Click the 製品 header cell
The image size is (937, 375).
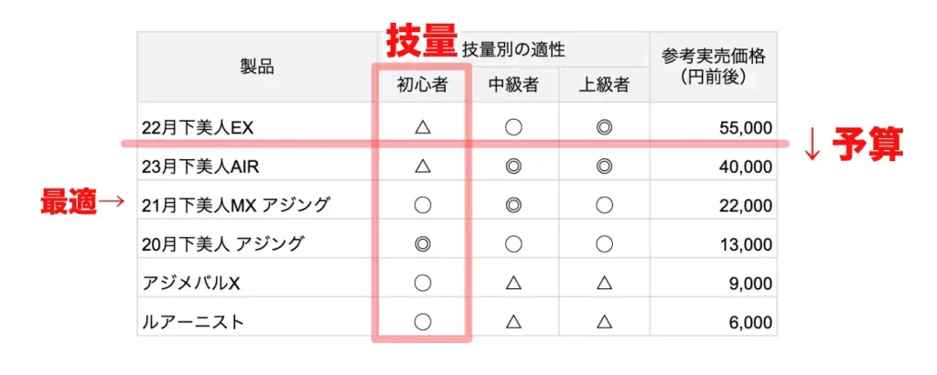tap(257, 67)
